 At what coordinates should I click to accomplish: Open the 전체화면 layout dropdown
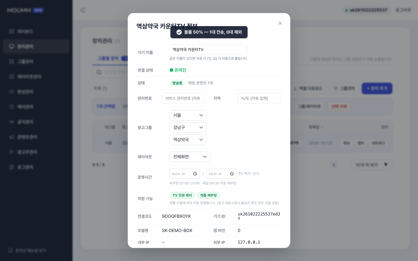click(x=190, y=157)
